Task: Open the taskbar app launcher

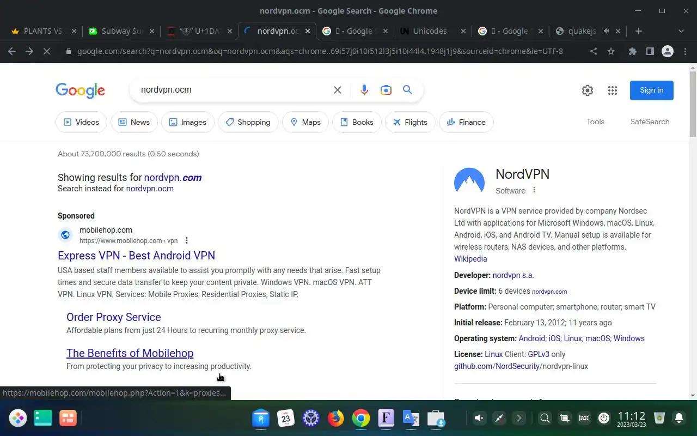Action: pos(18,418)
